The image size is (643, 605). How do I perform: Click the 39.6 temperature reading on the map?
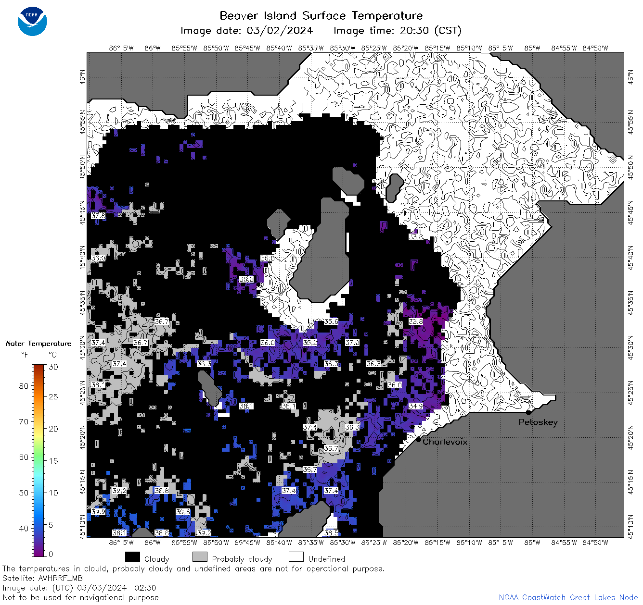[183, 512]
